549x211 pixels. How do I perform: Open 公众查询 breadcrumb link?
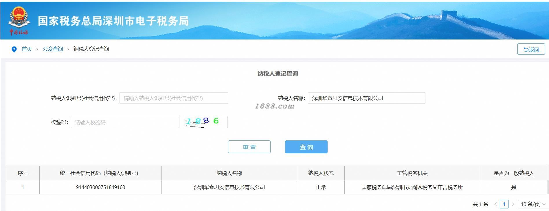(53, 49)
